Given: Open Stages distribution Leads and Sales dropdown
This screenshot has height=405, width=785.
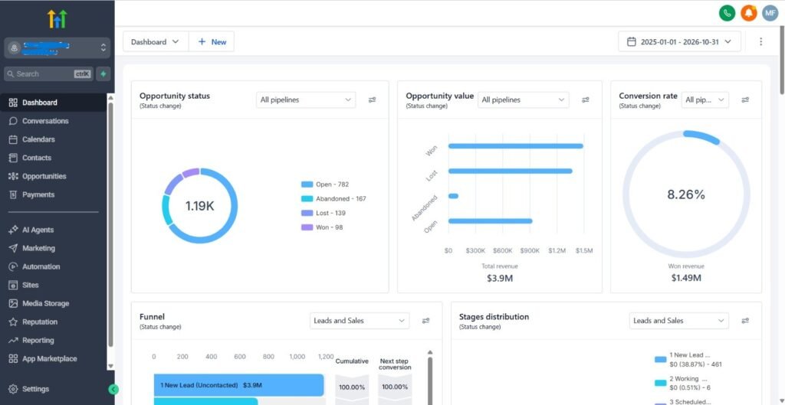Looking at the screenshot, I should 679,321.
